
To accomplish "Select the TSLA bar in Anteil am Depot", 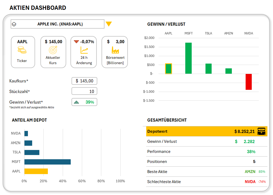I will [32, 152].
